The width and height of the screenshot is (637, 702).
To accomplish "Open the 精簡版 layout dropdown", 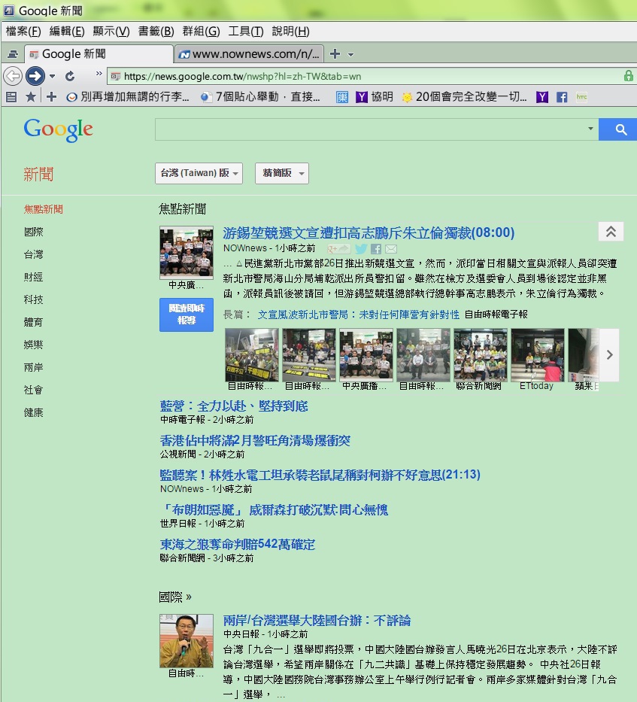I will point(281,173).
